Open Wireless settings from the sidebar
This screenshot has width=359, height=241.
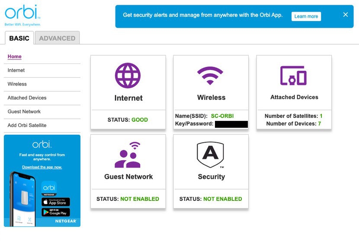tap(17, 84)
